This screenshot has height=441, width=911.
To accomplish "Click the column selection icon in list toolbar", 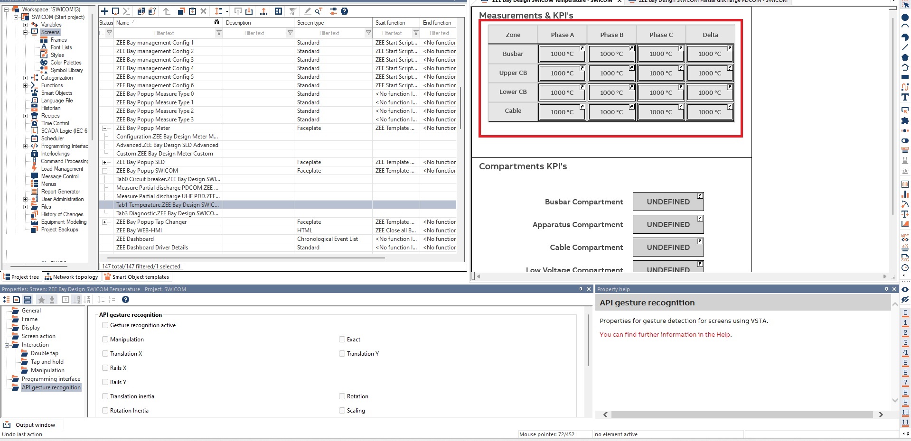I will pyautogui.click(x=279, y=11).
